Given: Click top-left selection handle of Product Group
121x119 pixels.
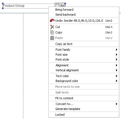Looking at the screenshot, I should coord(3,4).
